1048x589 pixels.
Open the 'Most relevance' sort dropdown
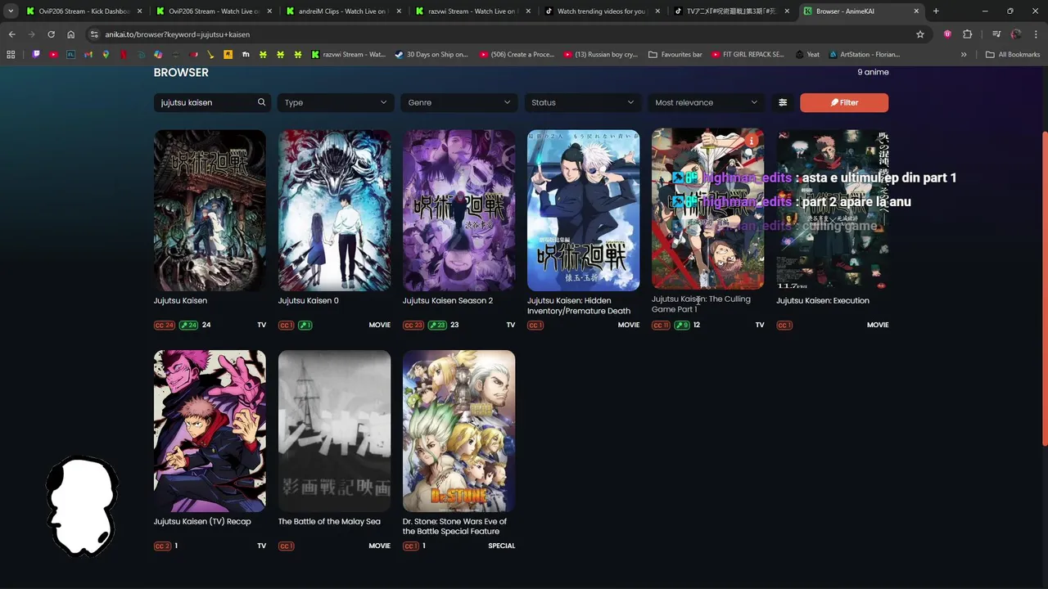coord(707,102)
